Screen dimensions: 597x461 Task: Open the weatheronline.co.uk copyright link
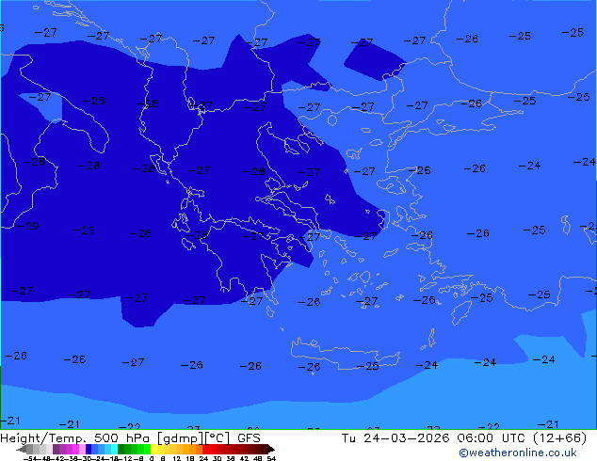pyautogui.click(x=518, y=453)
